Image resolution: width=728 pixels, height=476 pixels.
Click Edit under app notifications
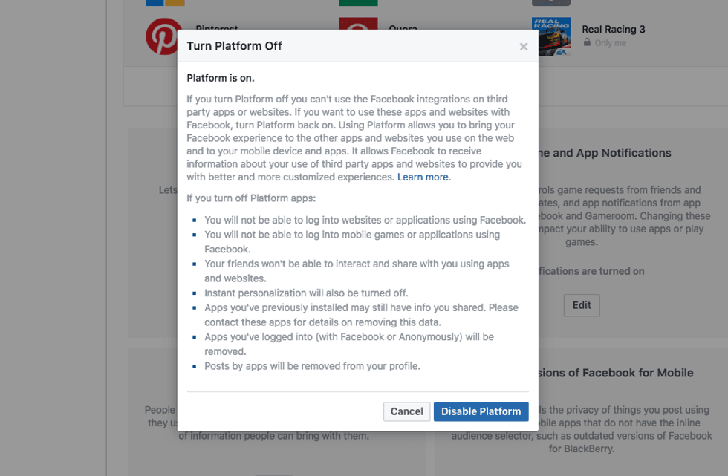click(x=582, y=305)
